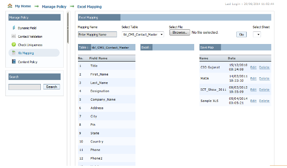The height and width of the screenshot is (168, 287).
Task: Click the 'No file selected.' label
Action: 205,32
